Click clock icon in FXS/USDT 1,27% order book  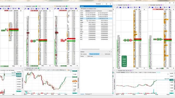(x=61, y=8)
